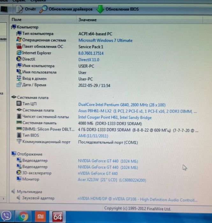Screen dimensions: 212x223
Task: Open Intel Cougar Point H61 chipset link
Action: click(x=115, y=118)
